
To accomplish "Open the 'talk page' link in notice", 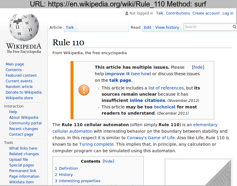I will pos(120,80).
